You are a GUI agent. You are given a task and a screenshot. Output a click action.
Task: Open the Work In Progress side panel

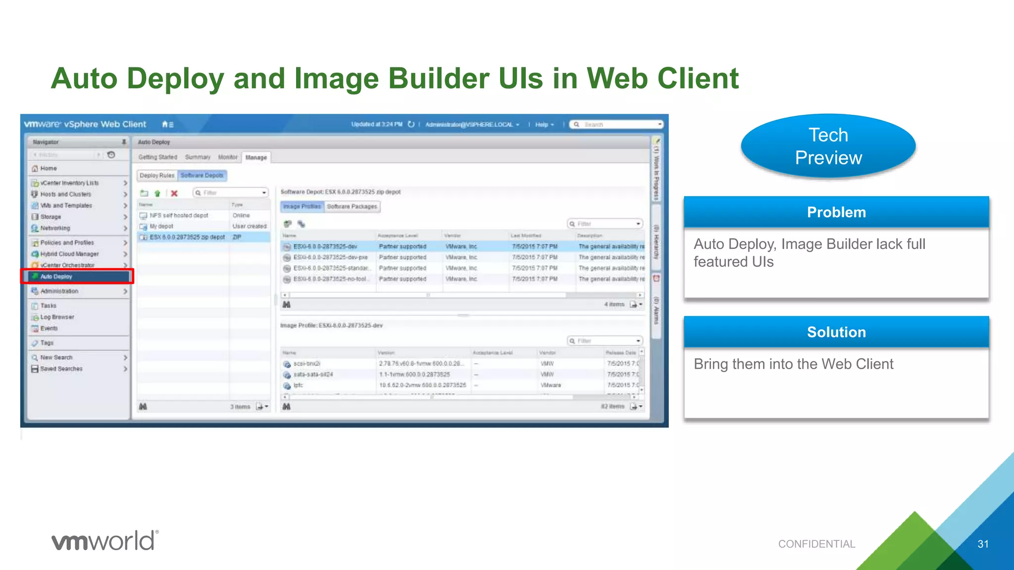pyautogui.click(x=657, y=168)
